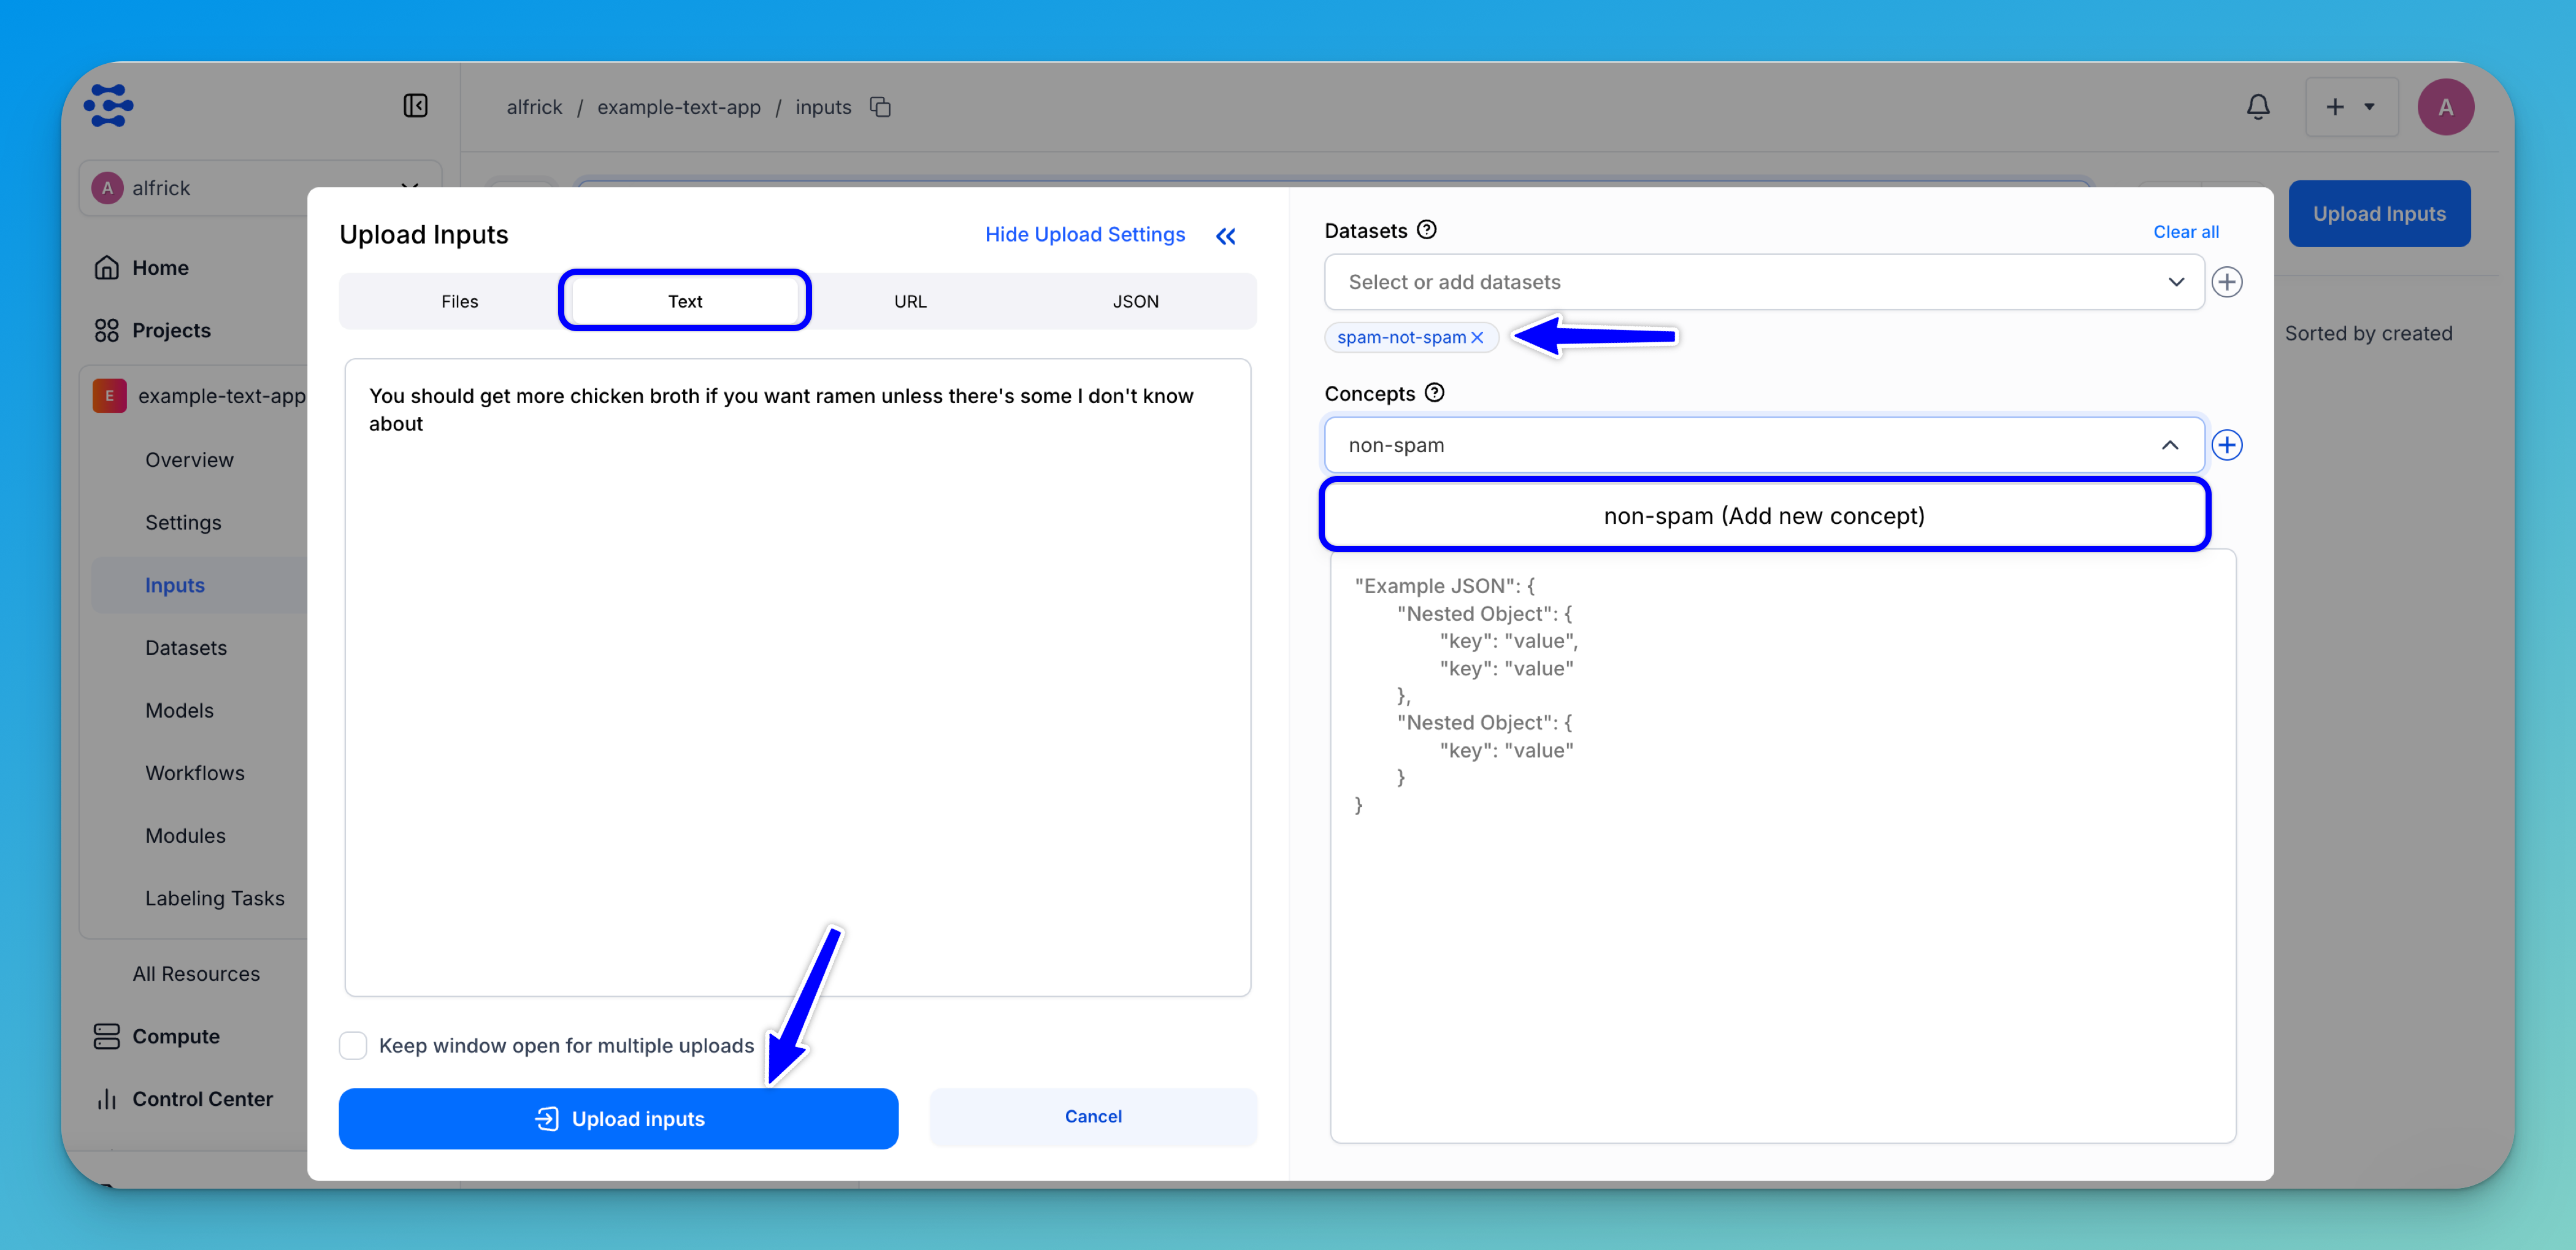Click the notification bell icon
The image size is (2576, 1250).
2258,107
